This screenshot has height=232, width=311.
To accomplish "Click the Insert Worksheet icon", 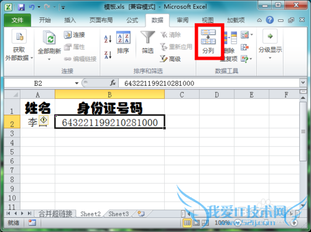I will point(141,213).
